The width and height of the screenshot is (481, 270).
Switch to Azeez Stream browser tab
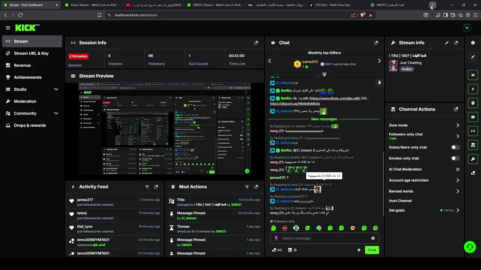pyautogui.click(x=92, y=5)
